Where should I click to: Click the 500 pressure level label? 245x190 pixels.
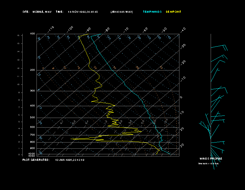point(32,117)
